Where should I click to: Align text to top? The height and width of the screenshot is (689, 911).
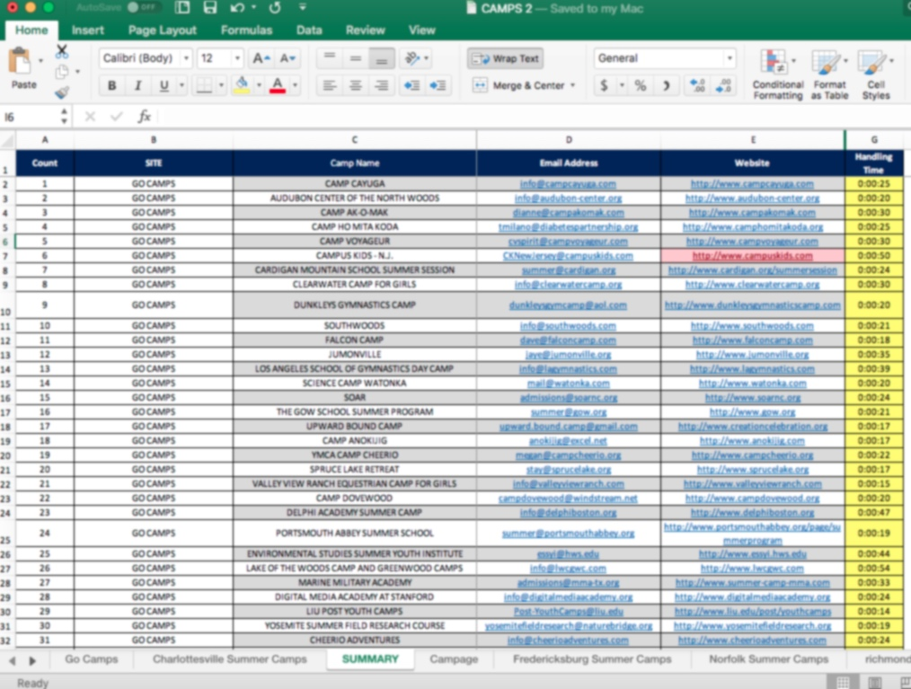(x=330, y=58)
